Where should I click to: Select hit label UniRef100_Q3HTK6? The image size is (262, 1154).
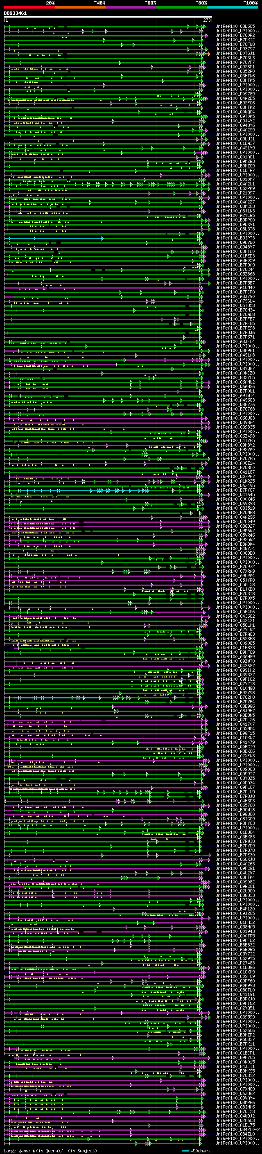[x=235, y=76]
